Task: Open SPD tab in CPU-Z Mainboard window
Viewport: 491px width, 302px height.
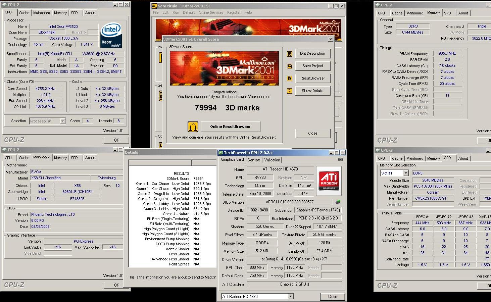Action: click(74, 158)
